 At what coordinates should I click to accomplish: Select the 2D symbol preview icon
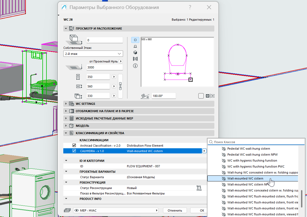pyautogui.click(x=135, y=40)
